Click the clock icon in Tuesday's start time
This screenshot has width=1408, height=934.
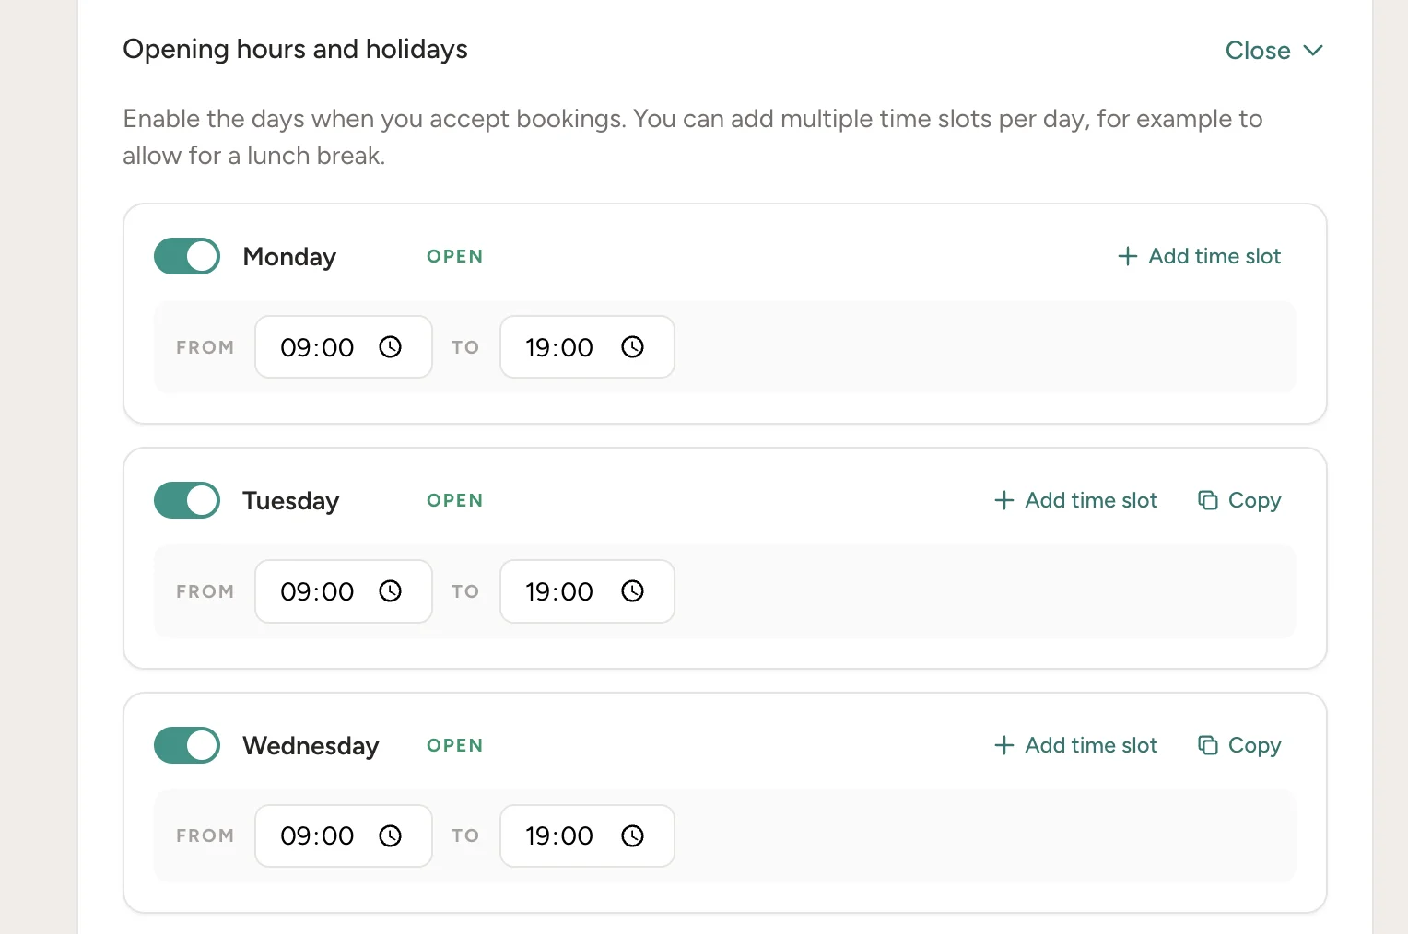point(391,591)
